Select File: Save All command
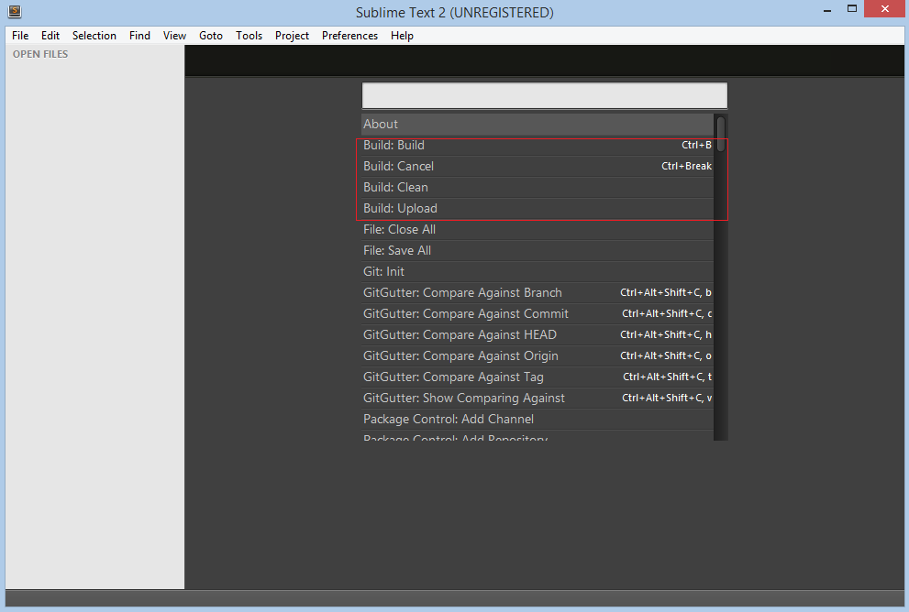Screen dimensions: 909x612 (538, 251)
